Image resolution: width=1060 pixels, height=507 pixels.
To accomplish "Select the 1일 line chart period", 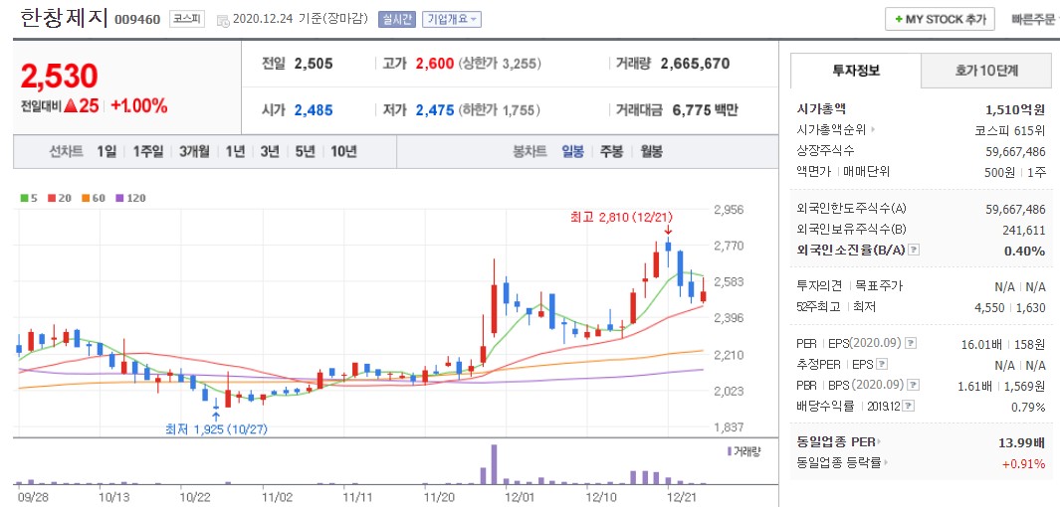I will [x=106, y=152].
